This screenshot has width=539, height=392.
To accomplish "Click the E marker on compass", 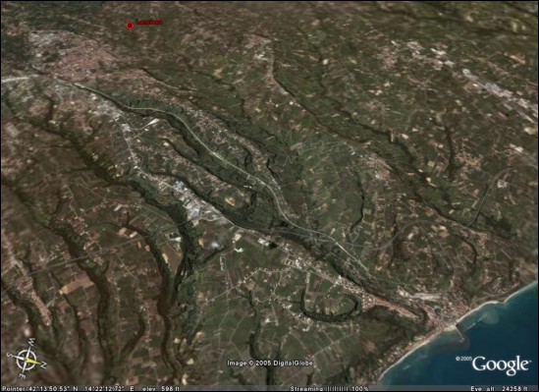I will tap(23, 377).
